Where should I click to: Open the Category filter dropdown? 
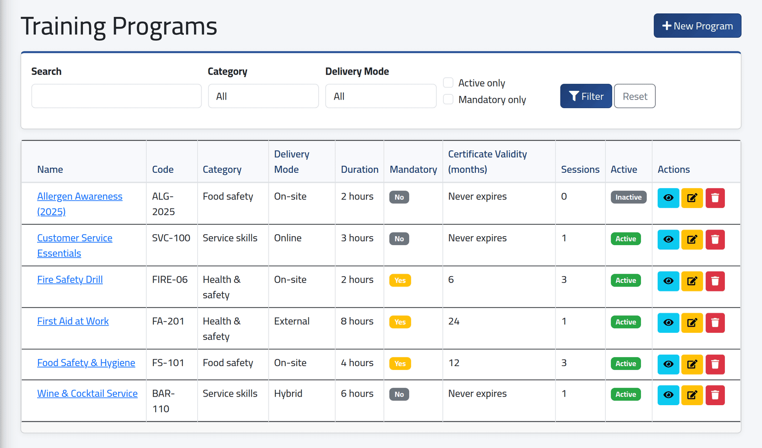pos(263,96)
